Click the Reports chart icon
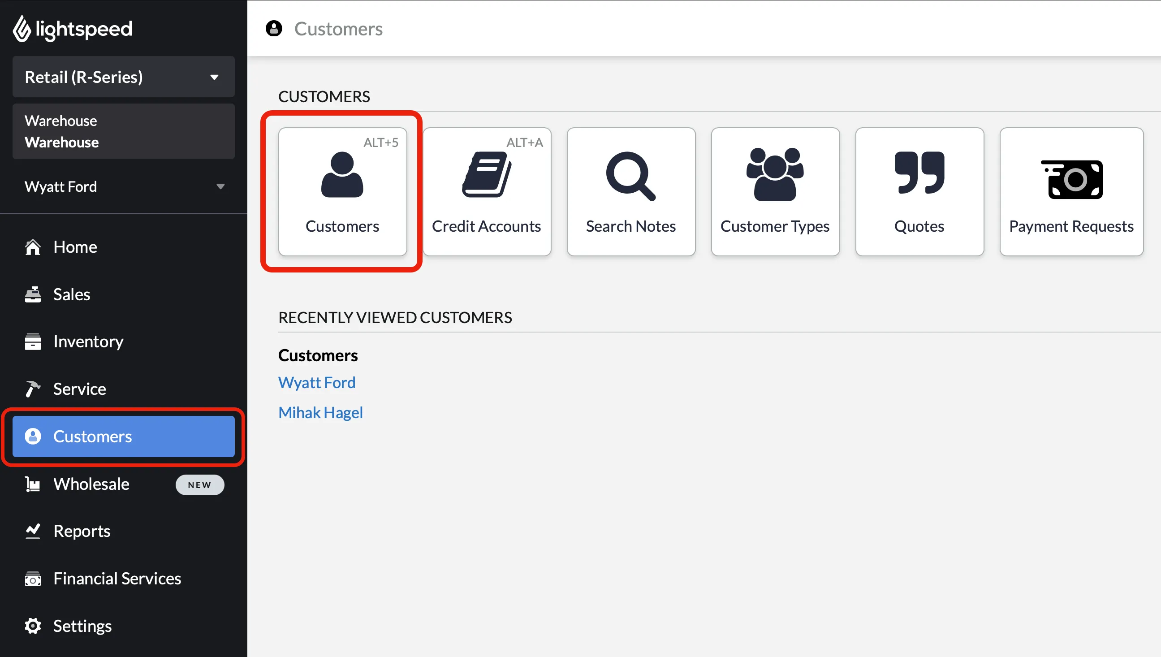Screen dimensions: 1161x657 point(32,531)
